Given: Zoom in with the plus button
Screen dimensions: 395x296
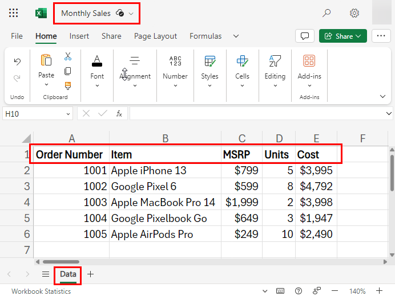Looking at the screenshot, I should click(x=379, y=291).
